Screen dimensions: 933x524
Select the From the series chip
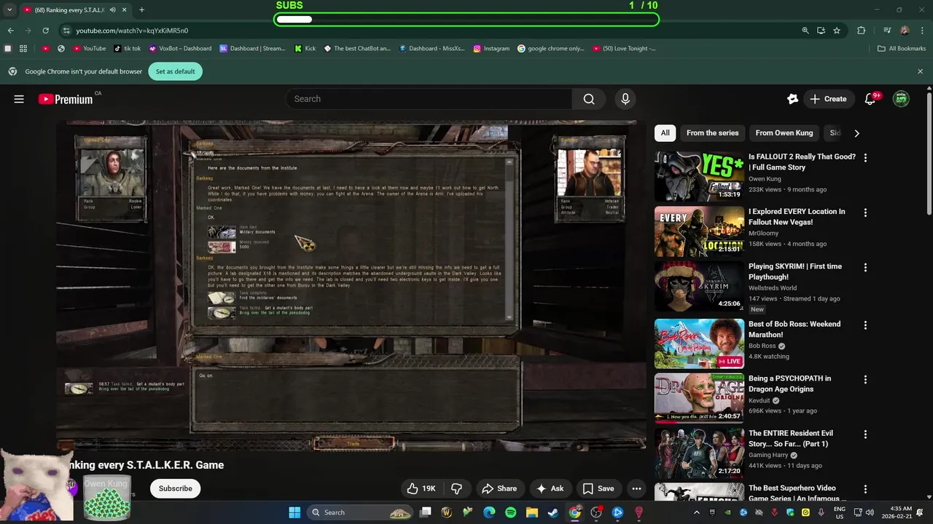[712, 133]
